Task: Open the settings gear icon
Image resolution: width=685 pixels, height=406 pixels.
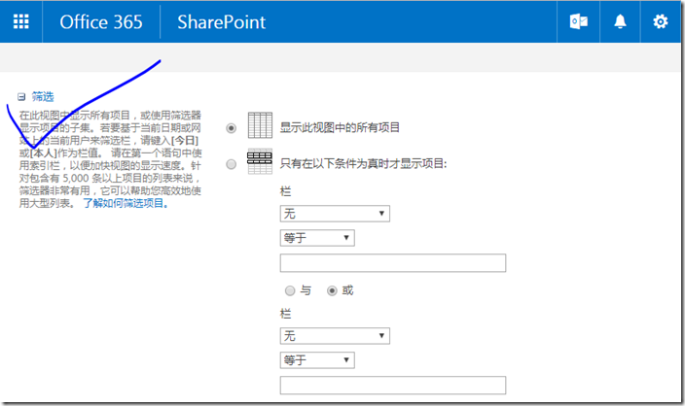Action: pos(660,21)
